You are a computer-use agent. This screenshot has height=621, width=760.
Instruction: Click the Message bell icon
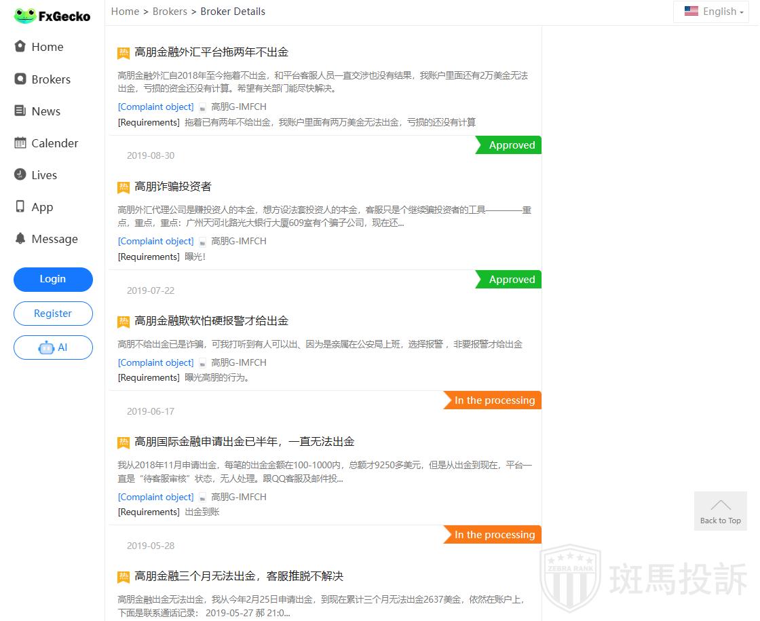click(x=20, y=238)
